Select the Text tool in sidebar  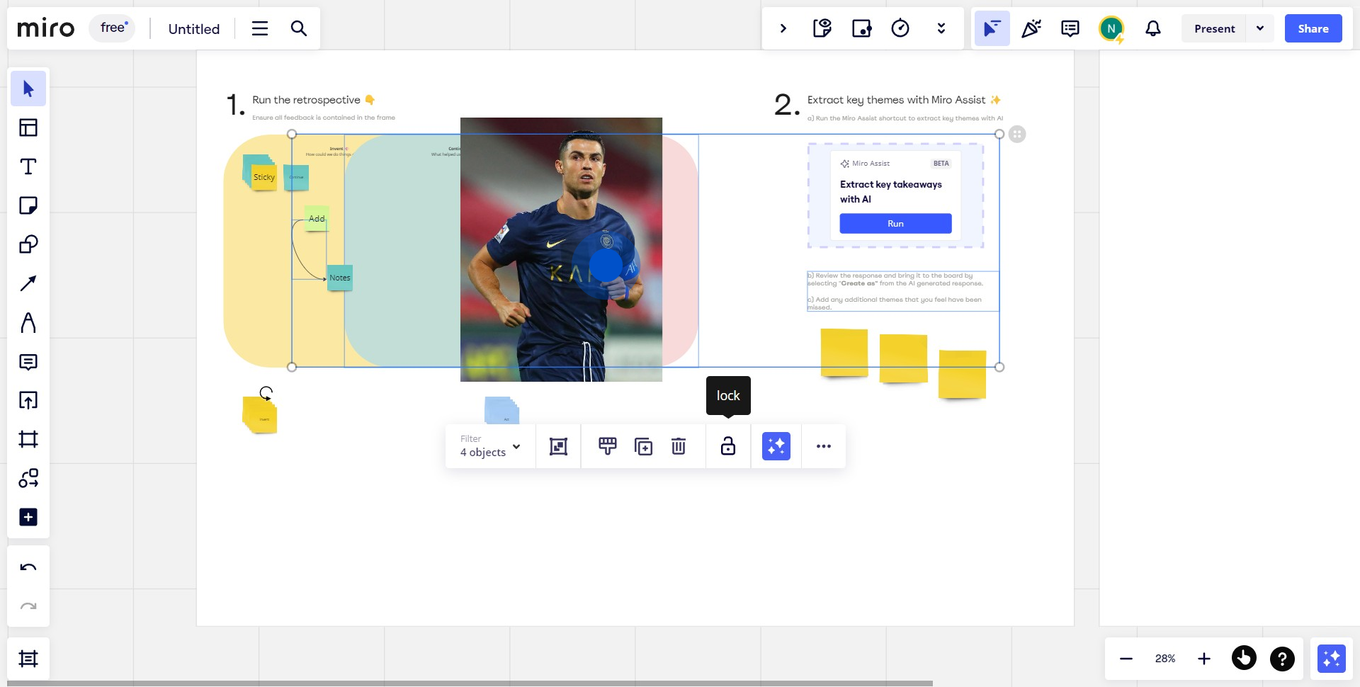click(28, 166)
